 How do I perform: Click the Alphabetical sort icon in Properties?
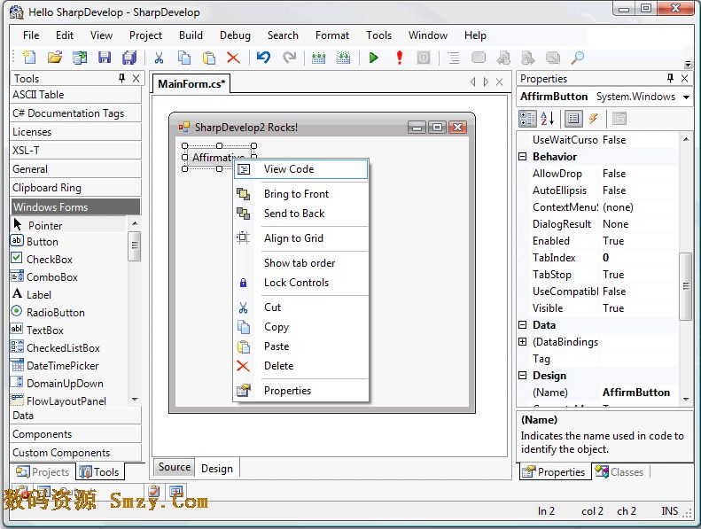(x=547, y=119)
